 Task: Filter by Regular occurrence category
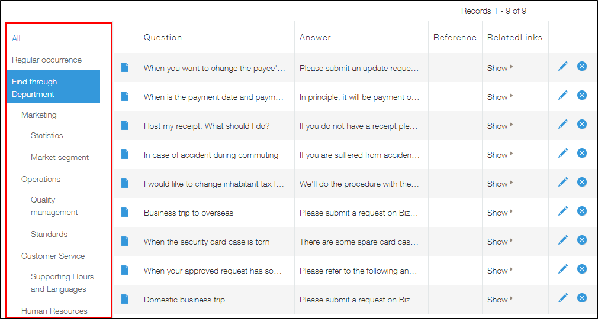tap(47, 60)
